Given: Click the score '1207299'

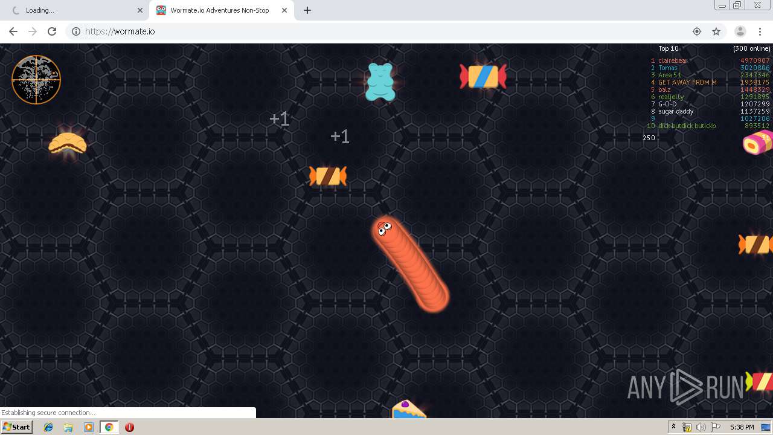Looking at the screenshot, I should pyautogui.click(x=755, y=104).
